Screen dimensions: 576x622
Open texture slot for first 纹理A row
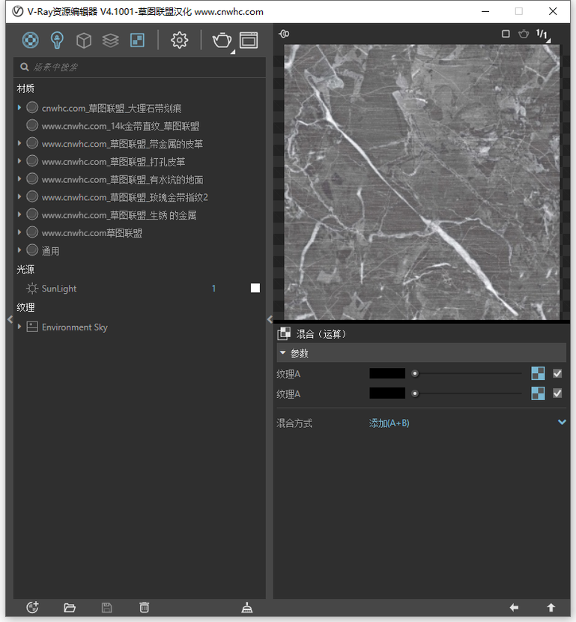point(538,373)
